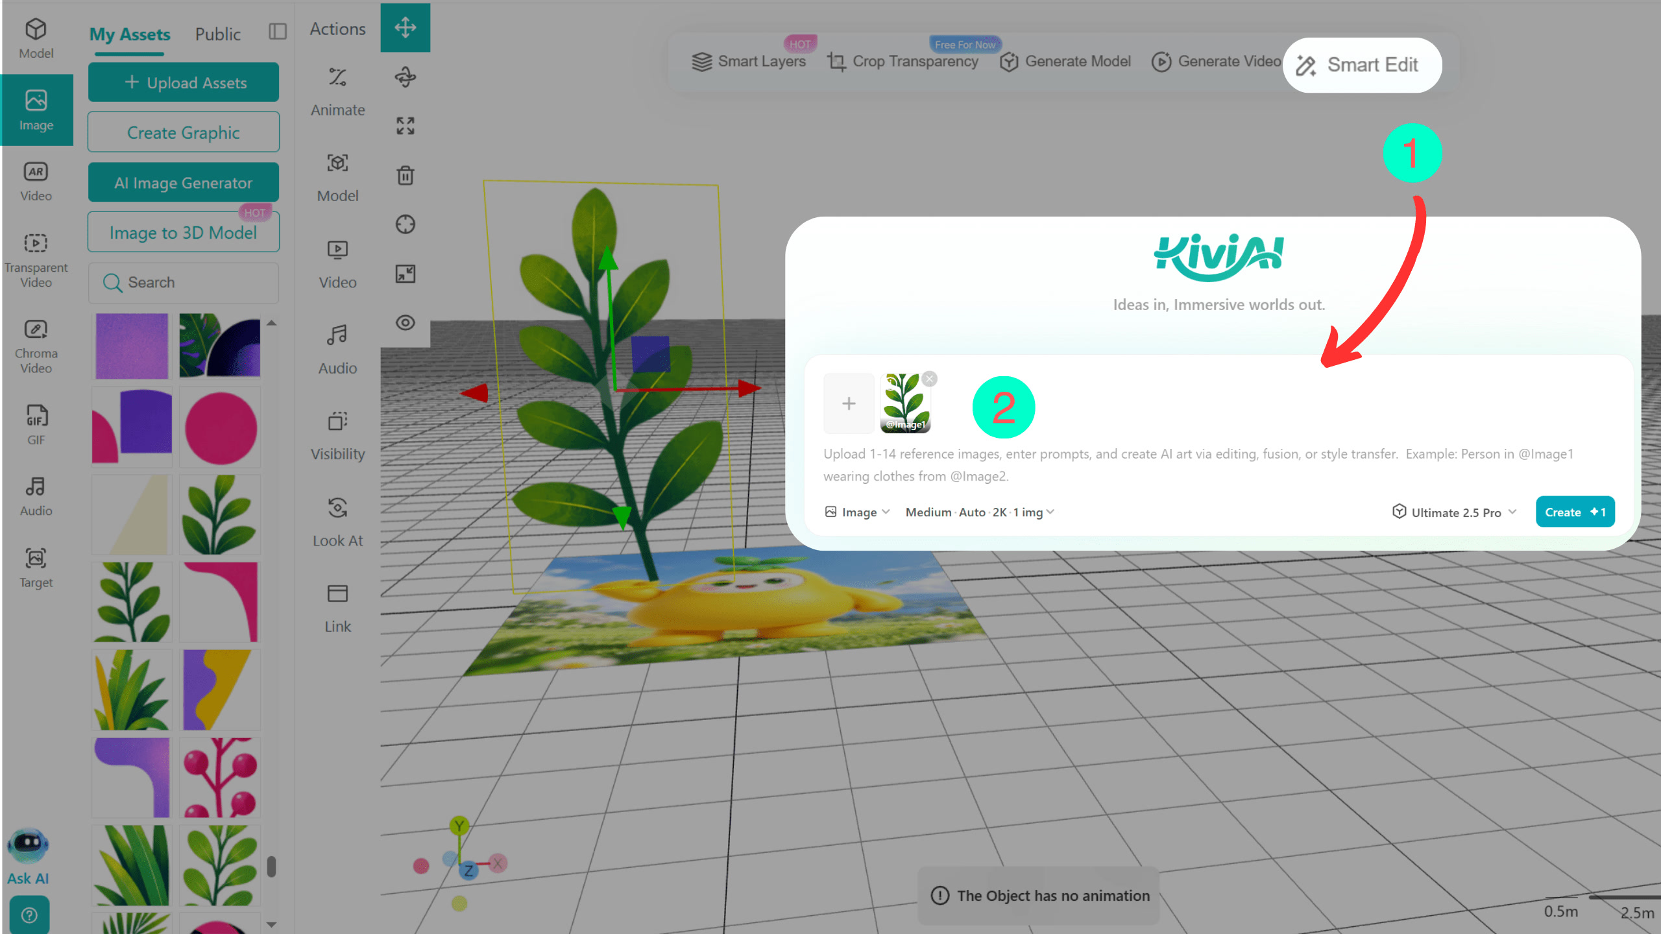Screen dimensions: 1661x934
Task: Click Generate Video in top toolbar
Action: (x=1216, y=61)
